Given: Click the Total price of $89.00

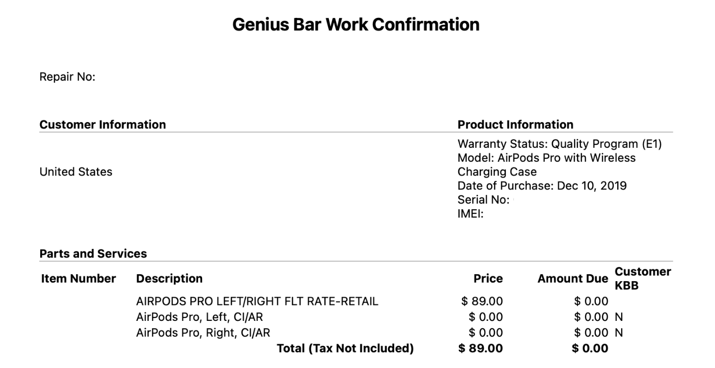Looking at the screenshot, I should pyautogui.click(x=481, y=349).
